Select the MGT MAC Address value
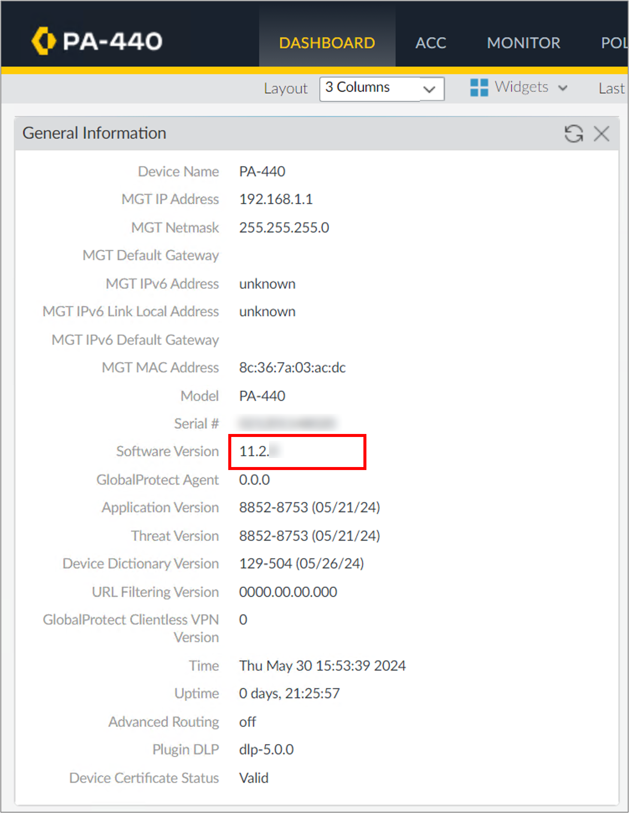Viewport: 629px width, 813px height. [x=292, y=368]
